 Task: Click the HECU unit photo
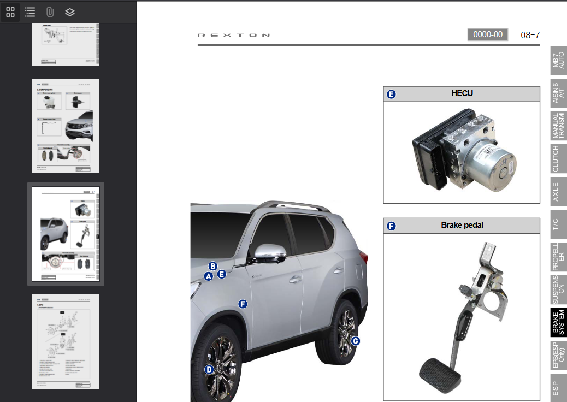tap(464, 149)
